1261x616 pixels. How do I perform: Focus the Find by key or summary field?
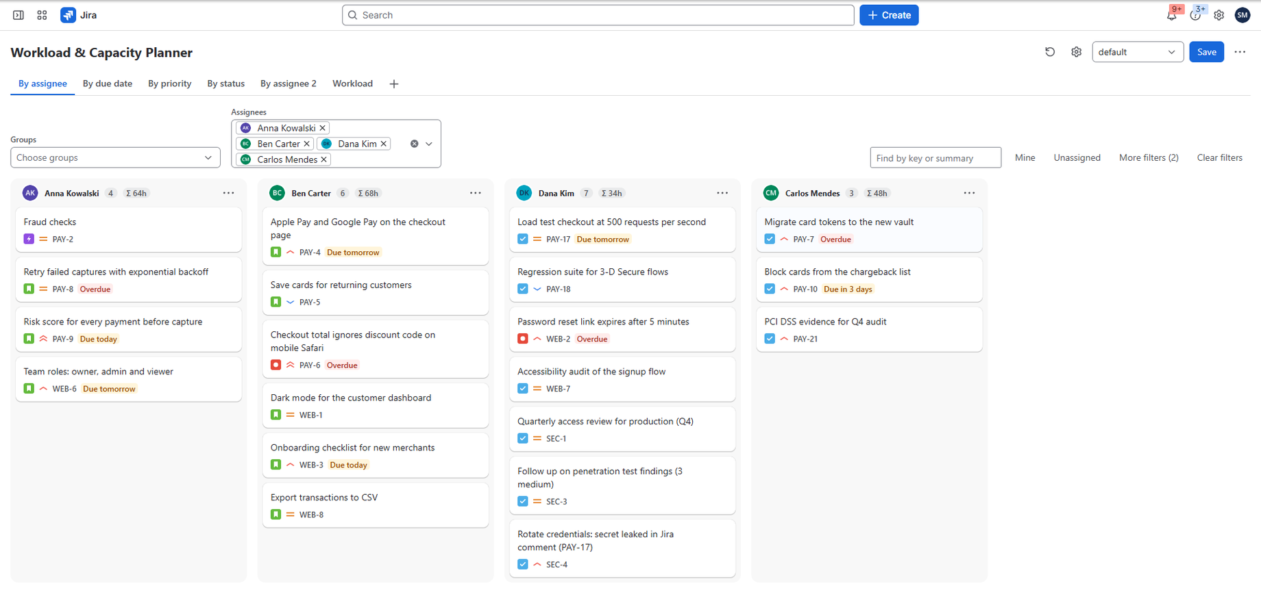[x=935, y=157]
